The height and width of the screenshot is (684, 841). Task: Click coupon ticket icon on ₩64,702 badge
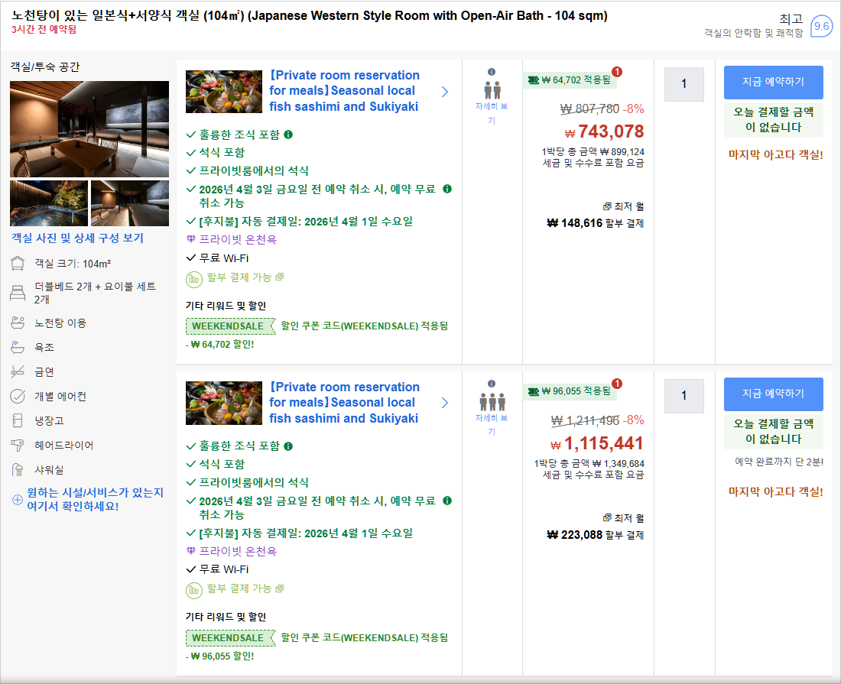click(533, 80)
